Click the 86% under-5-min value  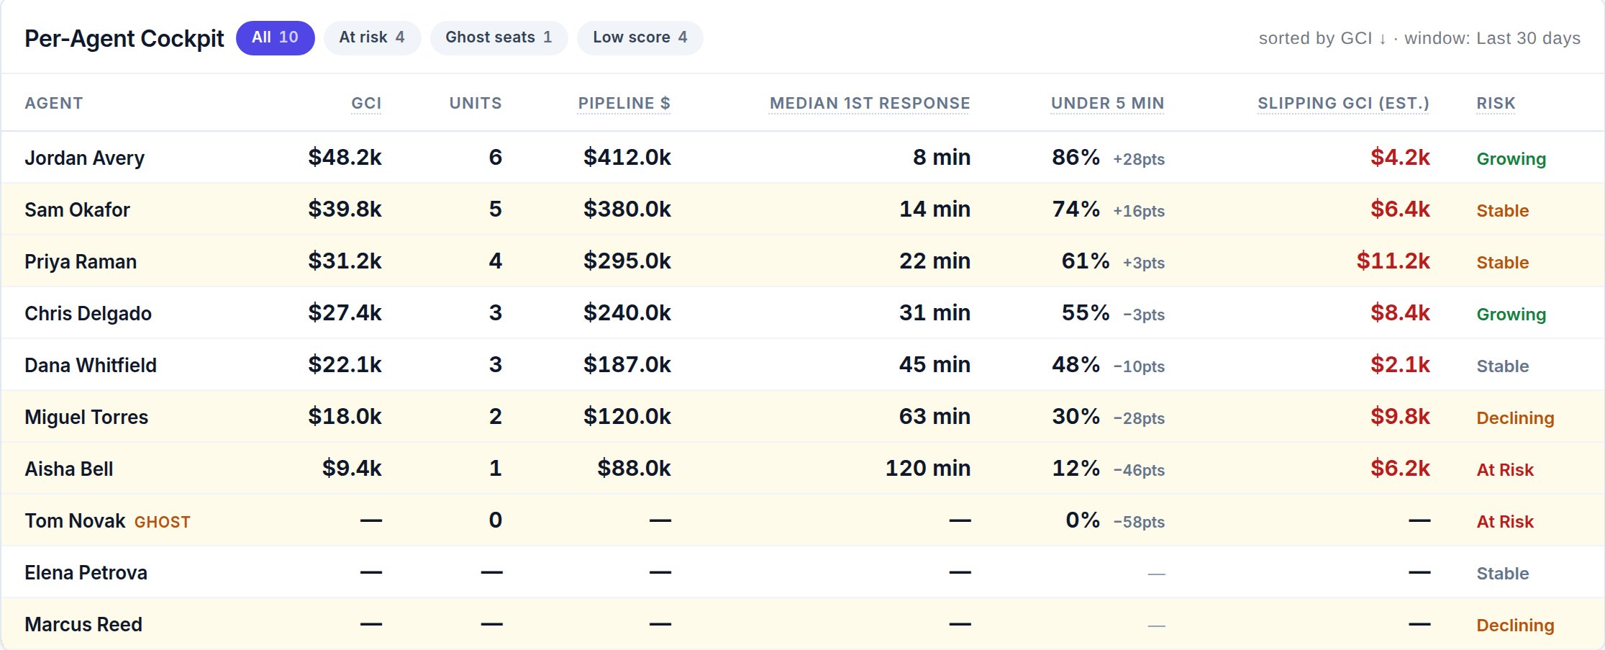1076,157
